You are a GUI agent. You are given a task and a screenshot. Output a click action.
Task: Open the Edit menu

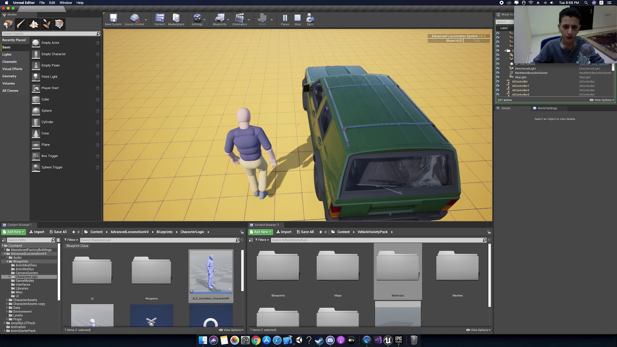pos(52,3)
